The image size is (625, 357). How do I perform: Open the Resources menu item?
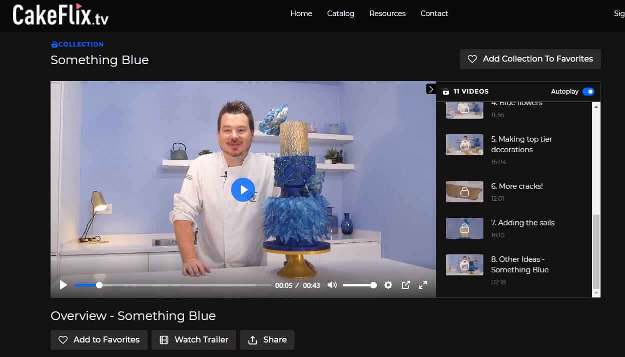387,14
